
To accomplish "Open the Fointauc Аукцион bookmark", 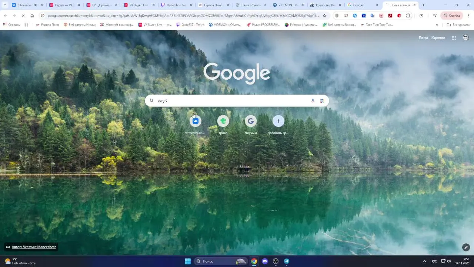I will tap(301, 25).
